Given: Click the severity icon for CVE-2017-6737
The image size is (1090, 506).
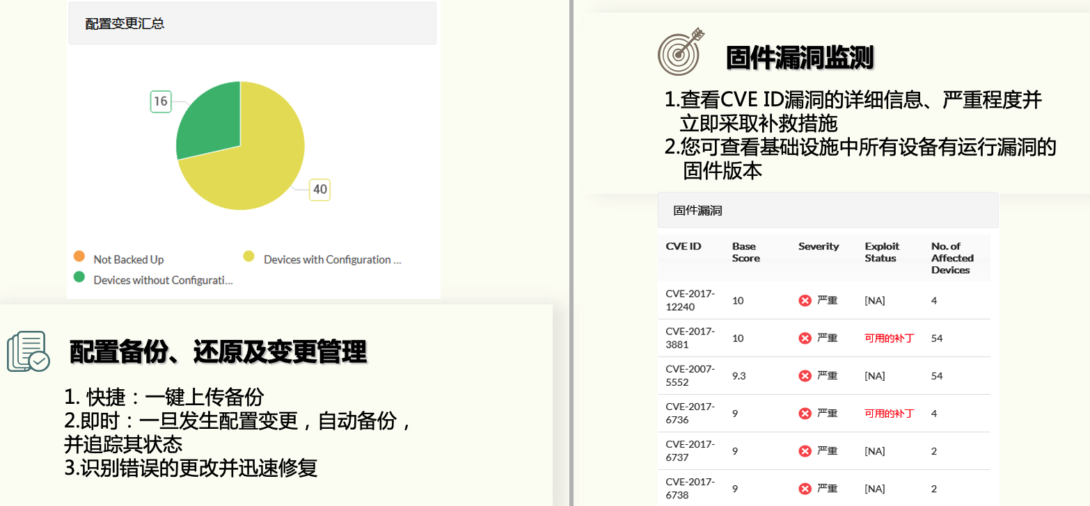Looking at the screenshot, I should (805, 450).
